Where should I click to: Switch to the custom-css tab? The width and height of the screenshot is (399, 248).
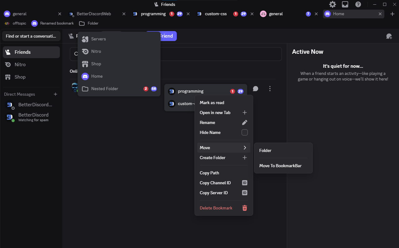click(215, 14)
